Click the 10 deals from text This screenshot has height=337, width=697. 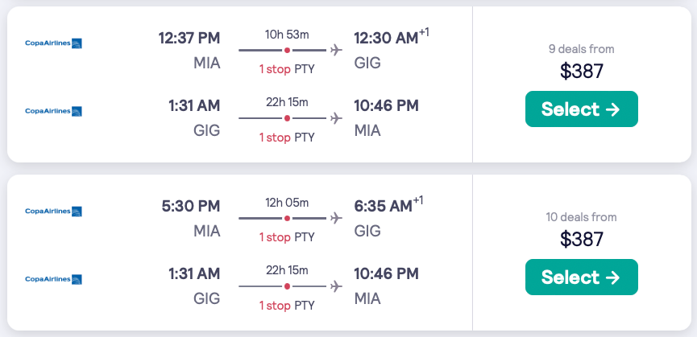click(581, 217)
